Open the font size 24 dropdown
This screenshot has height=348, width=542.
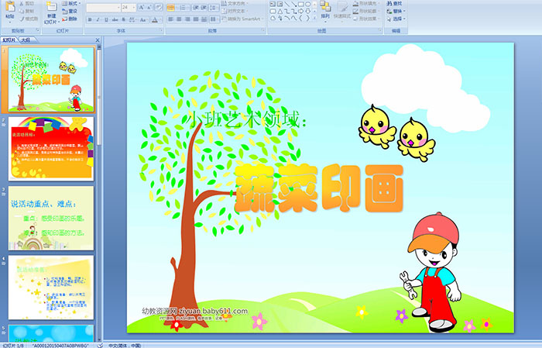[129, 7]
